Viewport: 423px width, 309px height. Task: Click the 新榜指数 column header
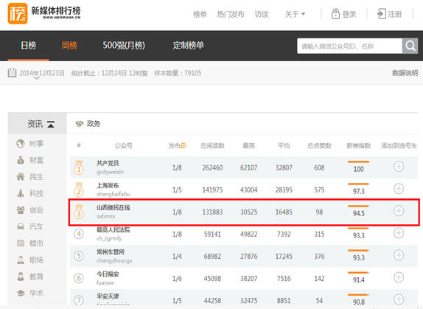click(x=359, y=146)
